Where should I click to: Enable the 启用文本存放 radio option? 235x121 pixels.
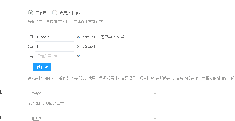55,13
